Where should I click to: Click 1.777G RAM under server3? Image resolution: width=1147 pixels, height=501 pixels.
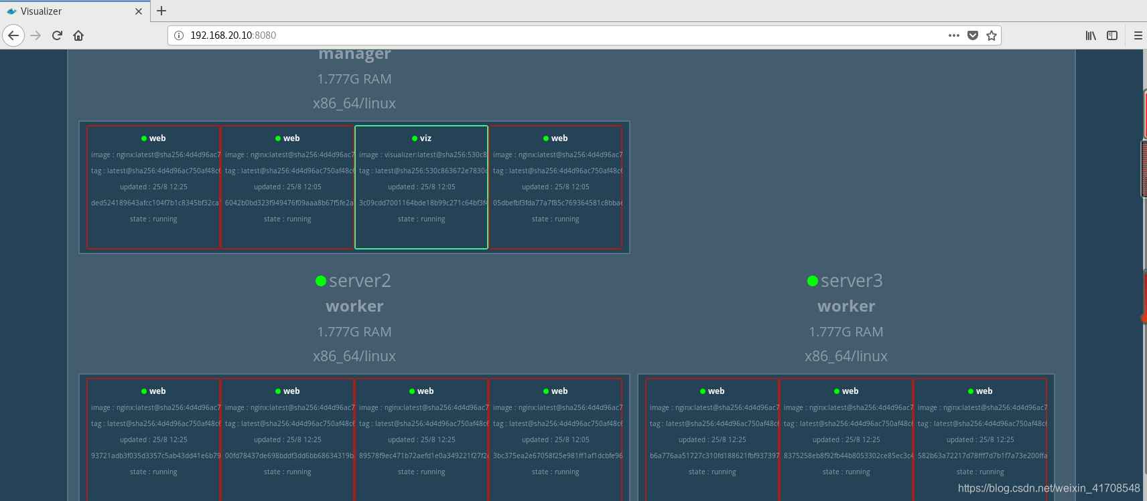pos(846,332)
